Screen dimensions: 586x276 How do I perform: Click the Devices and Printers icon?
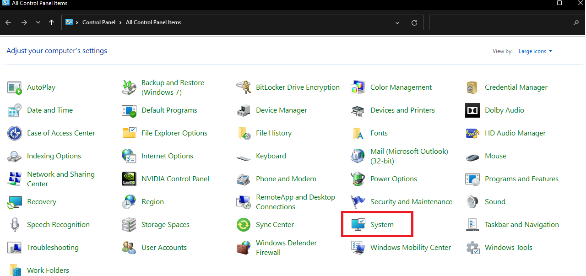pos(358,110)
